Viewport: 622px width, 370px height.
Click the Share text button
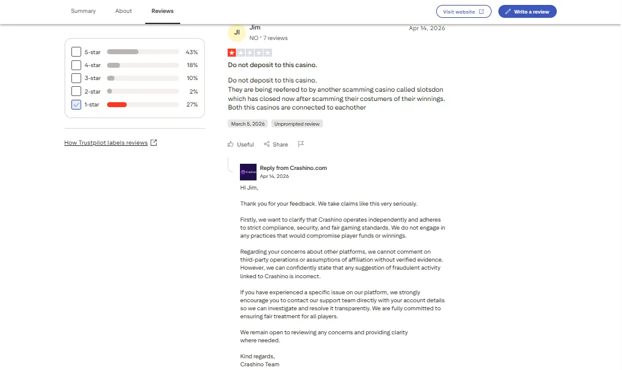[281, 145]
